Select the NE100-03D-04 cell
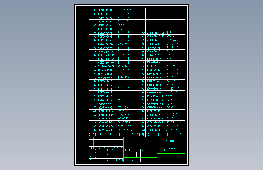263x170 pixels. coord(107,119)
